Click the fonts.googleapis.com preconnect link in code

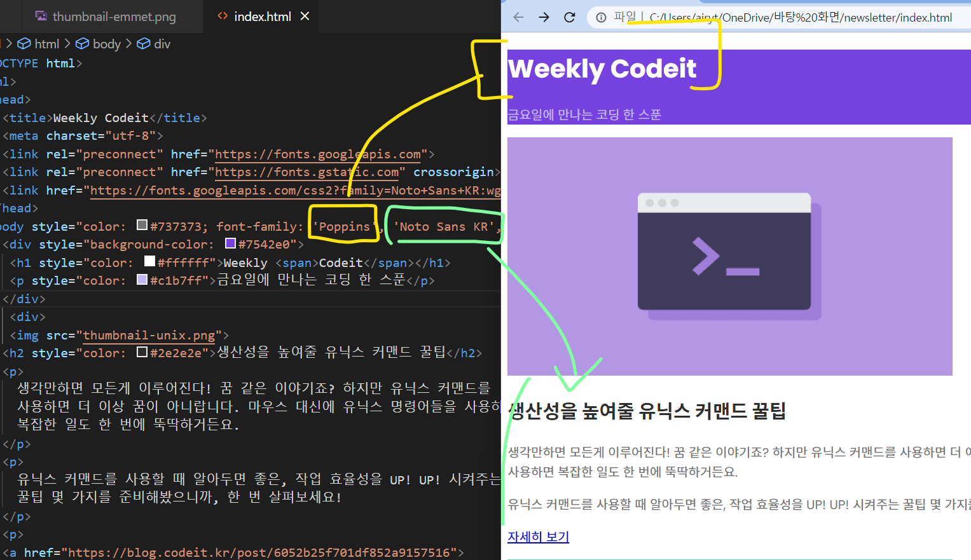318,154
